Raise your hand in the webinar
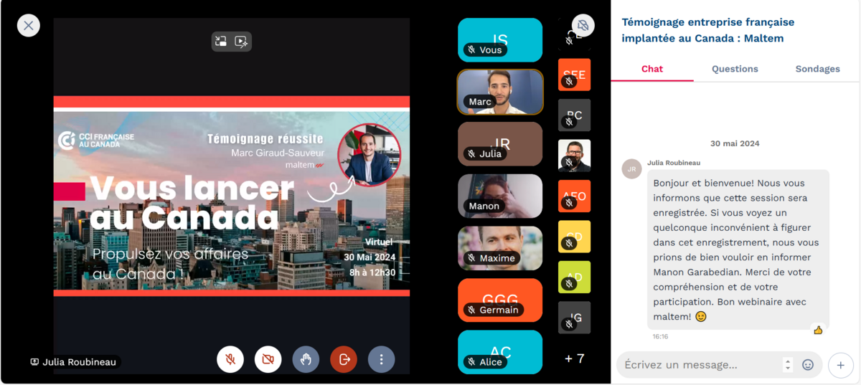Viewport: 861px width, 385px height. tap(306, 359)
